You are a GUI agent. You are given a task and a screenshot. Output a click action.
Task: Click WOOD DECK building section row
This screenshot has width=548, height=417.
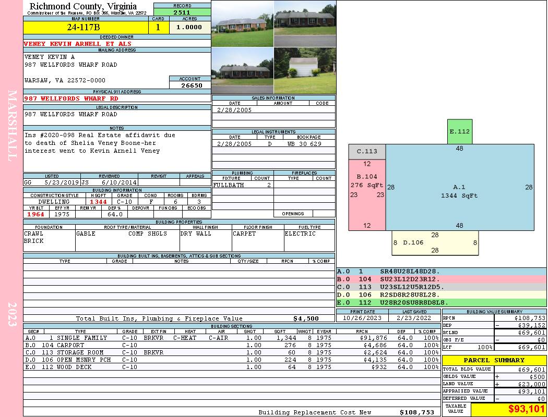coord(231,367)
